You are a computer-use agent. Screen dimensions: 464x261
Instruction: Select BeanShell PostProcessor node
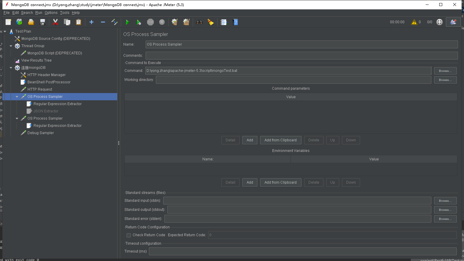click(x=49, y=82)
